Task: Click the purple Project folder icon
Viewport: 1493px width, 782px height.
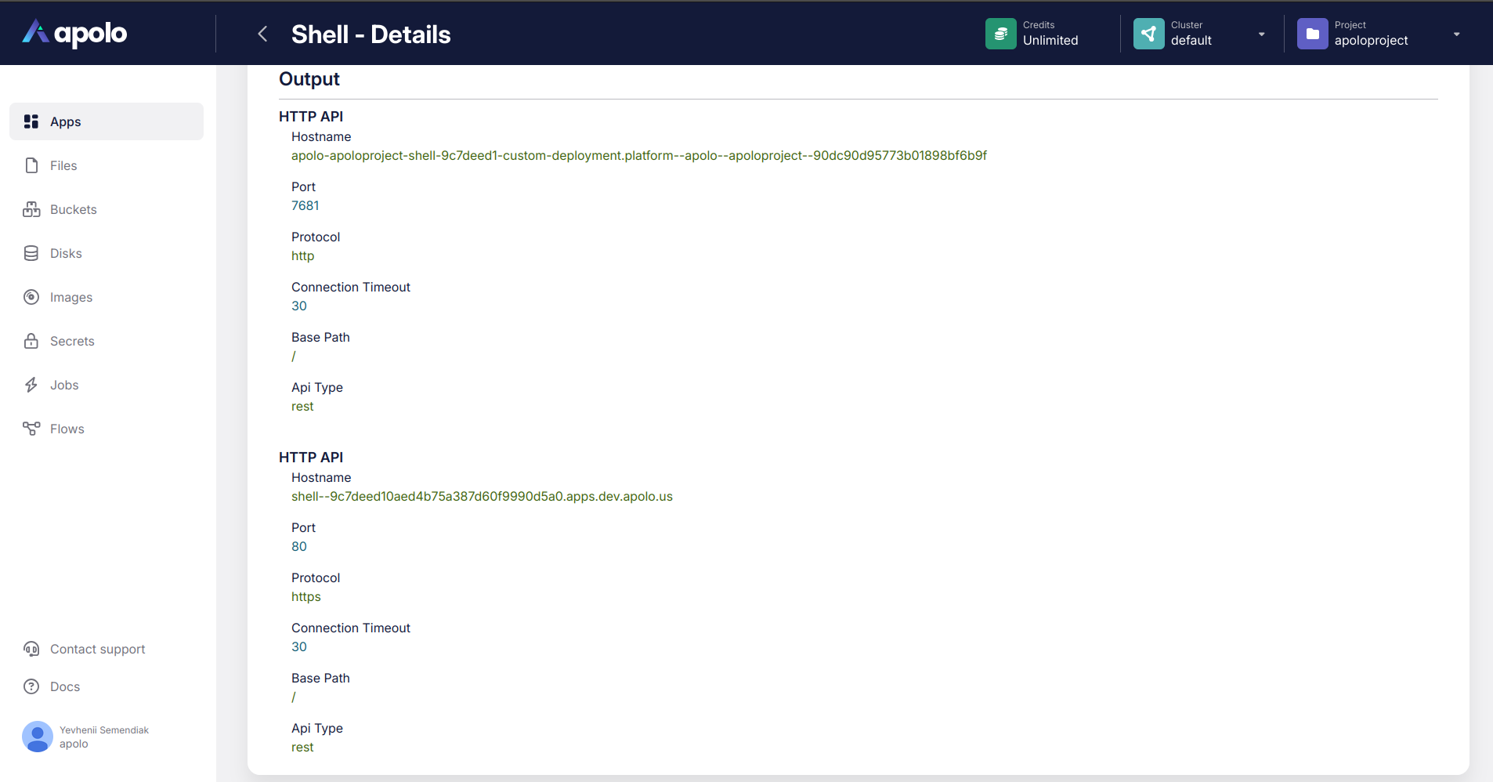Action: click(x=1312, y=34)
